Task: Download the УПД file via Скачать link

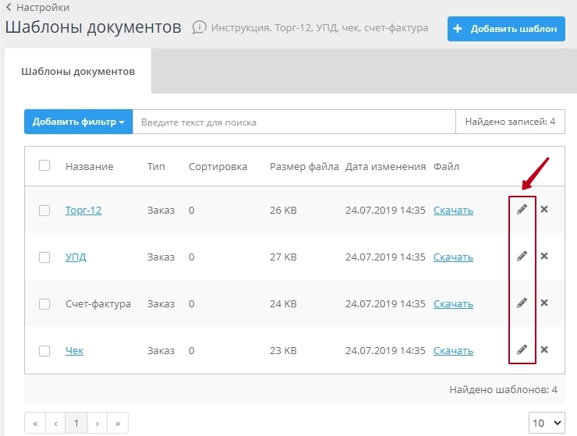Action: 453,257
